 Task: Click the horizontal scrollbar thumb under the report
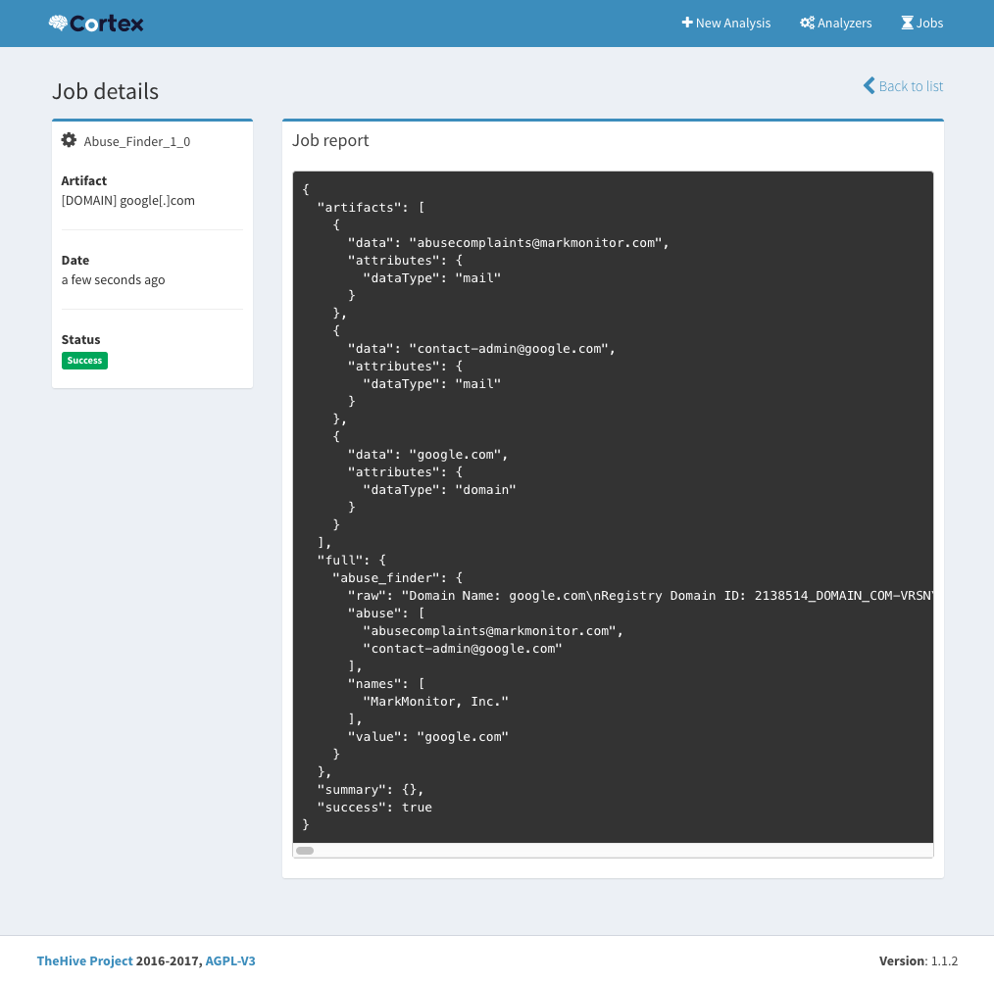(x=305, y=851)
